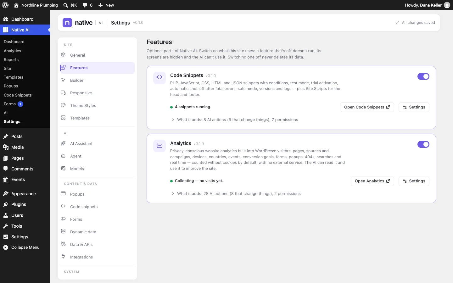Open WordPress Settings with sliders icon

point(25,237)
